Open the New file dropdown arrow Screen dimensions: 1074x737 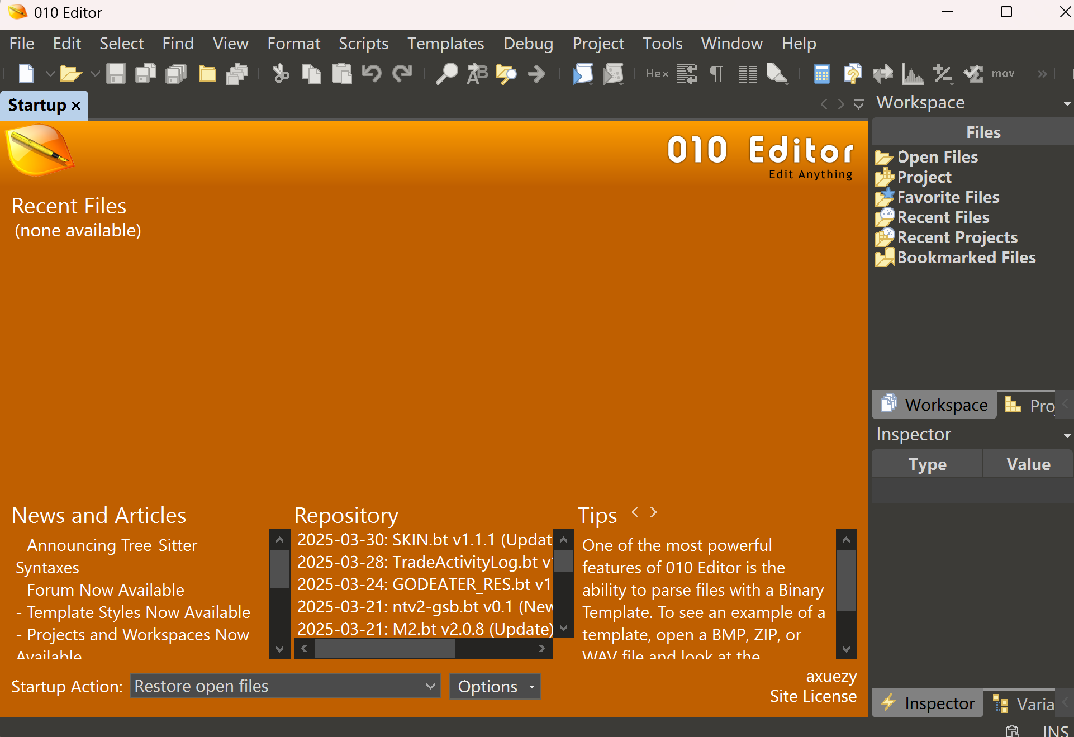click(x=50, y=73)
